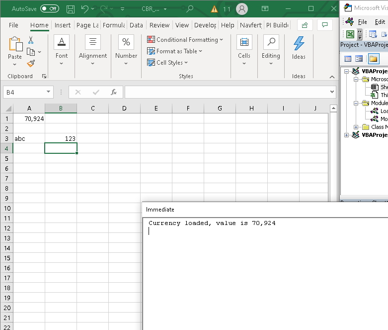Click the Select All corner triangle
388x330 pixels.
pos(8,109)
